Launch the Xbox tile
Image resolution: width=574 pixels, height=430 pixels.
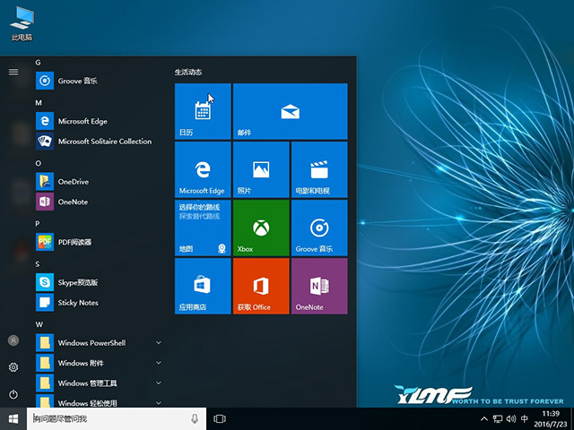coord(260,228)
